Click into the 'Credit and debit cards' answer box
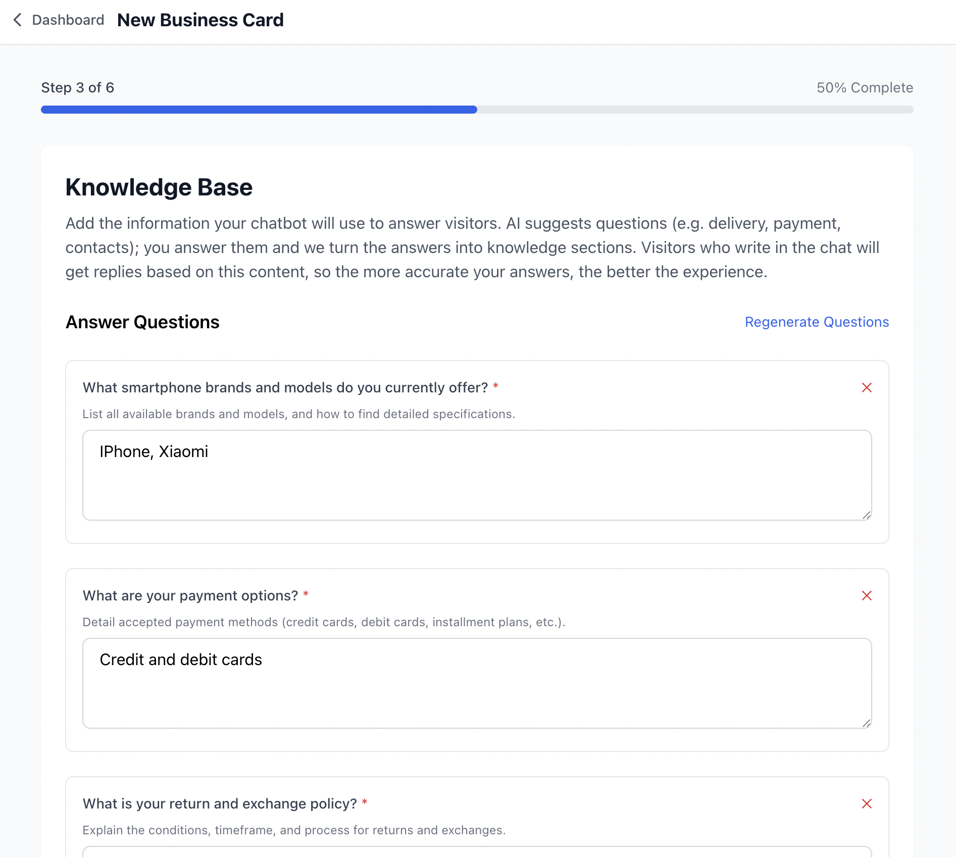The image size is (956, 857). [x=477, y=683]
